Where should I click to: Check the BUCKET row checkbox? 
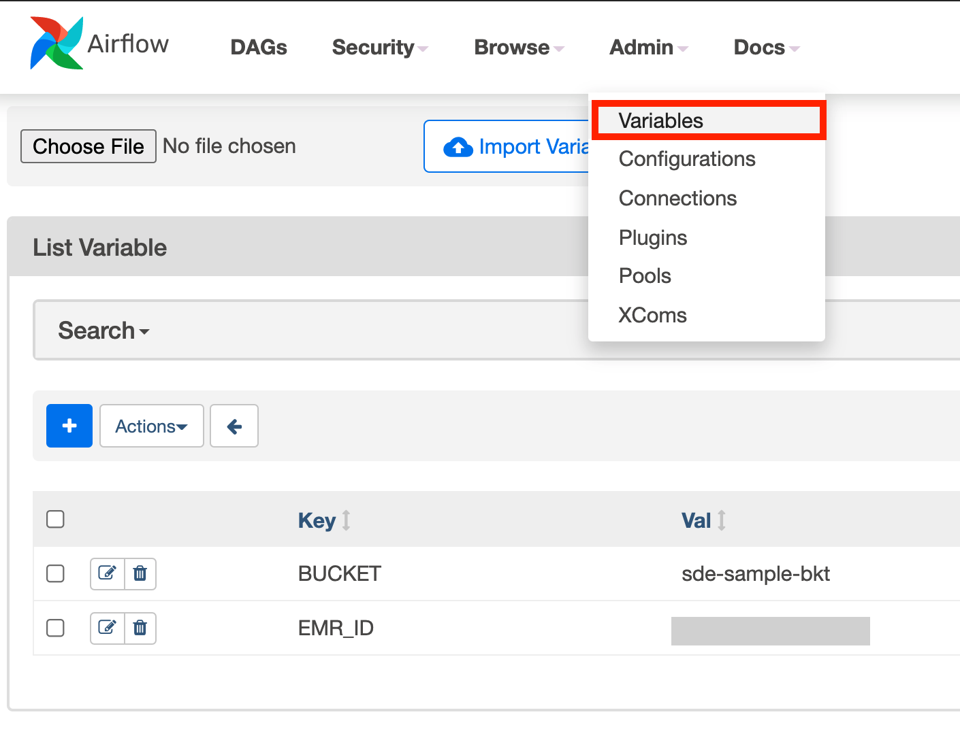pyautogui.click(x=55, y=573)
